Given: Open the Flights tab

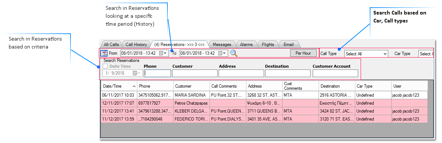Looking at the screenshot, I should tap(268, 45).
